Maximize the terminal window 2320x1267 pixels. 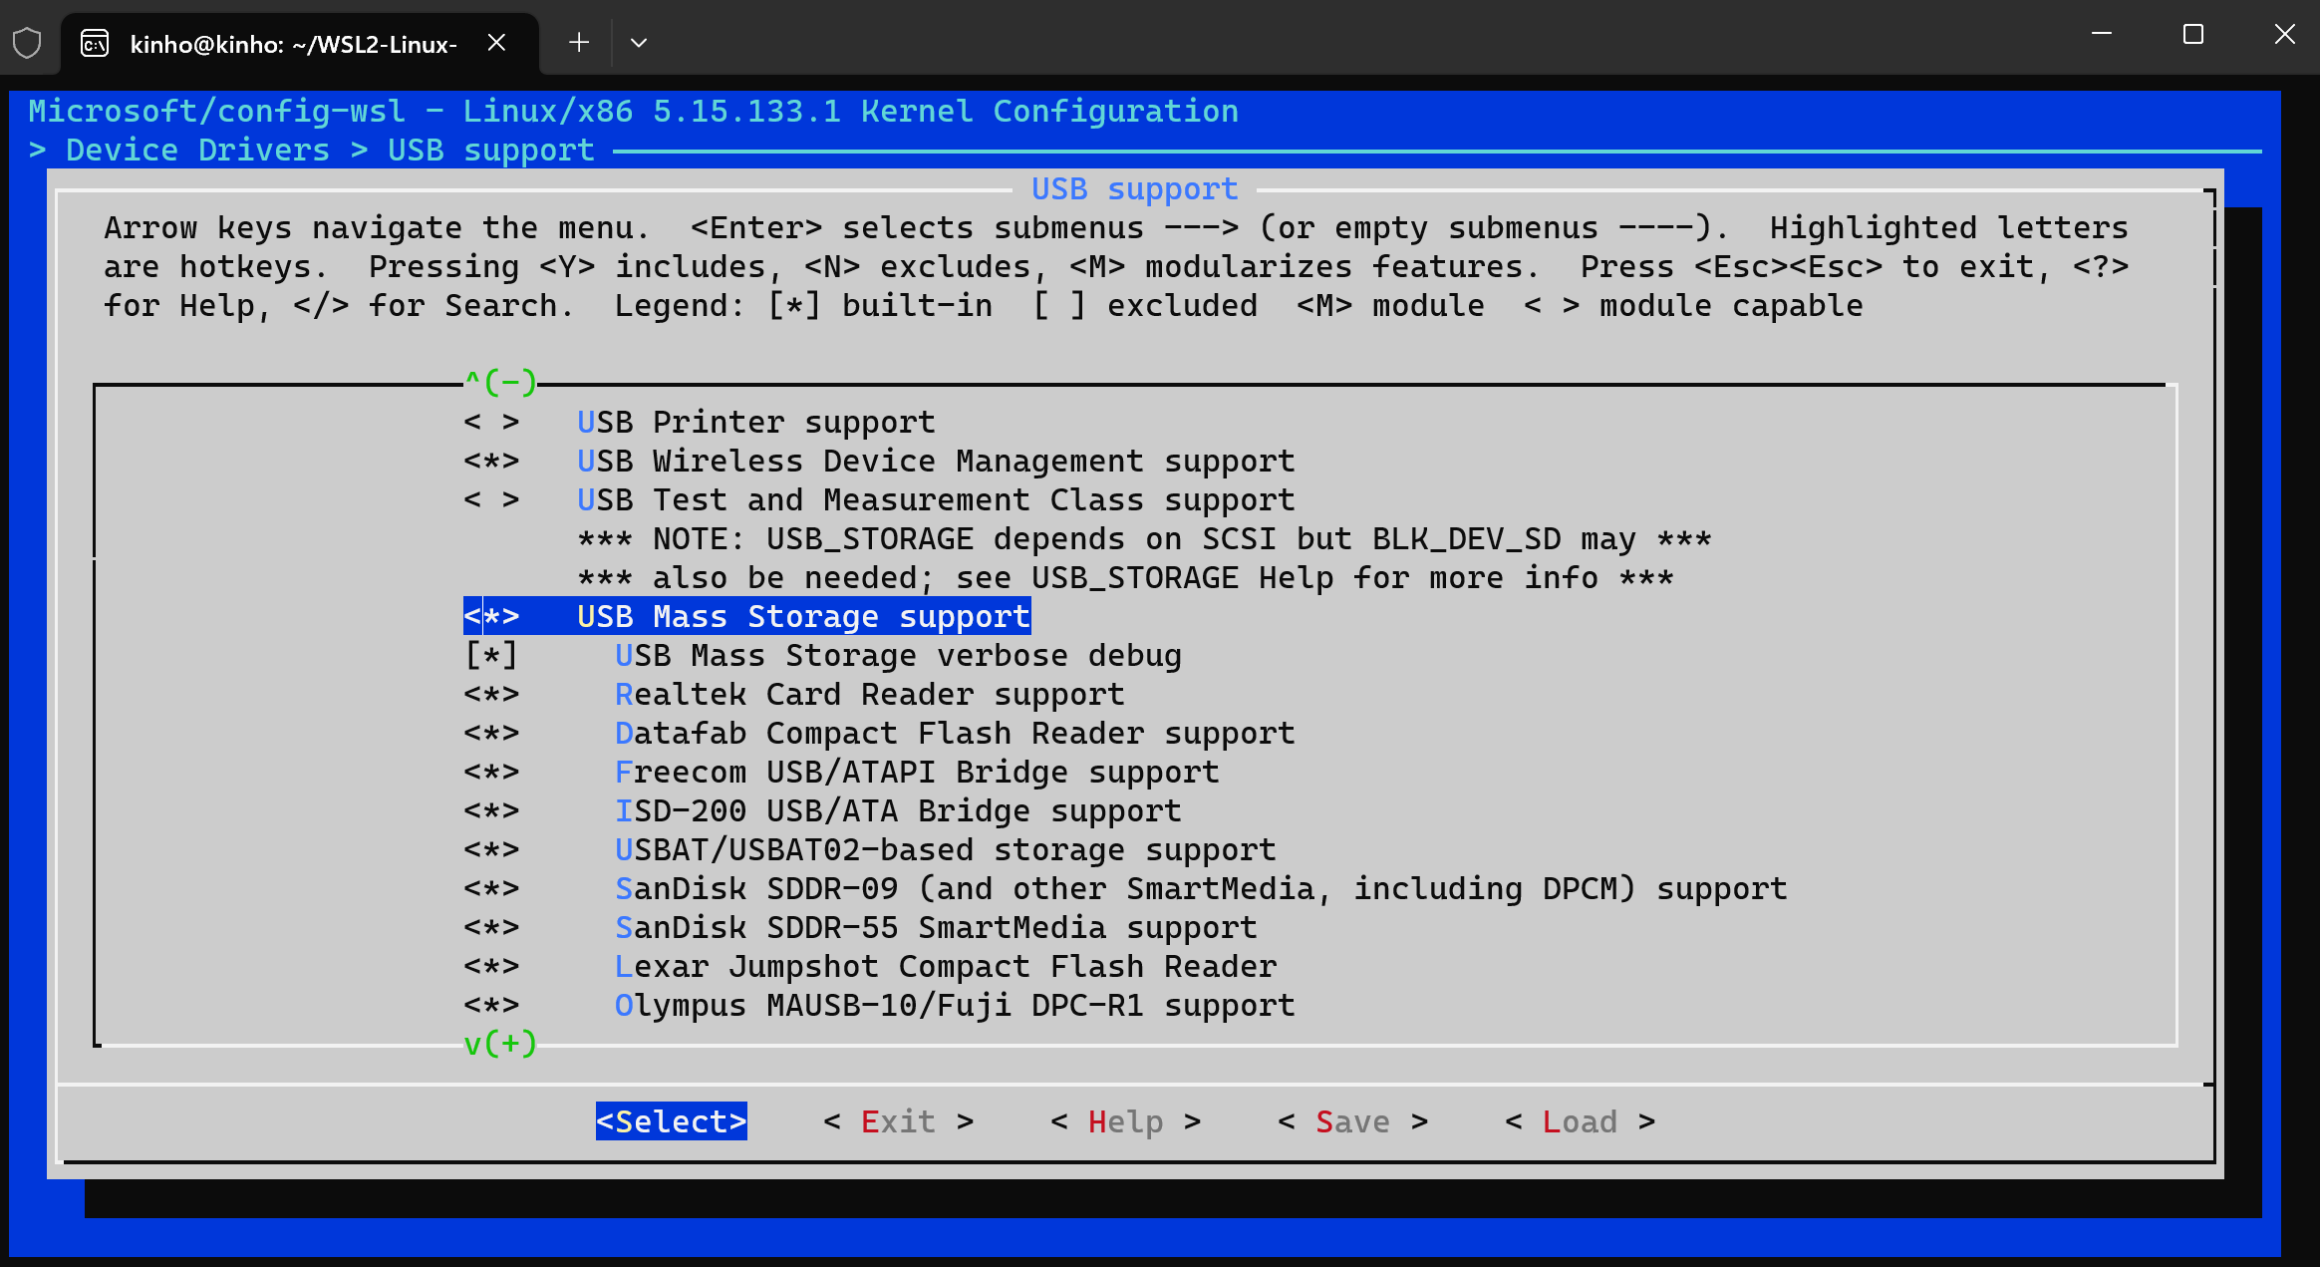tap(2192, 35)
